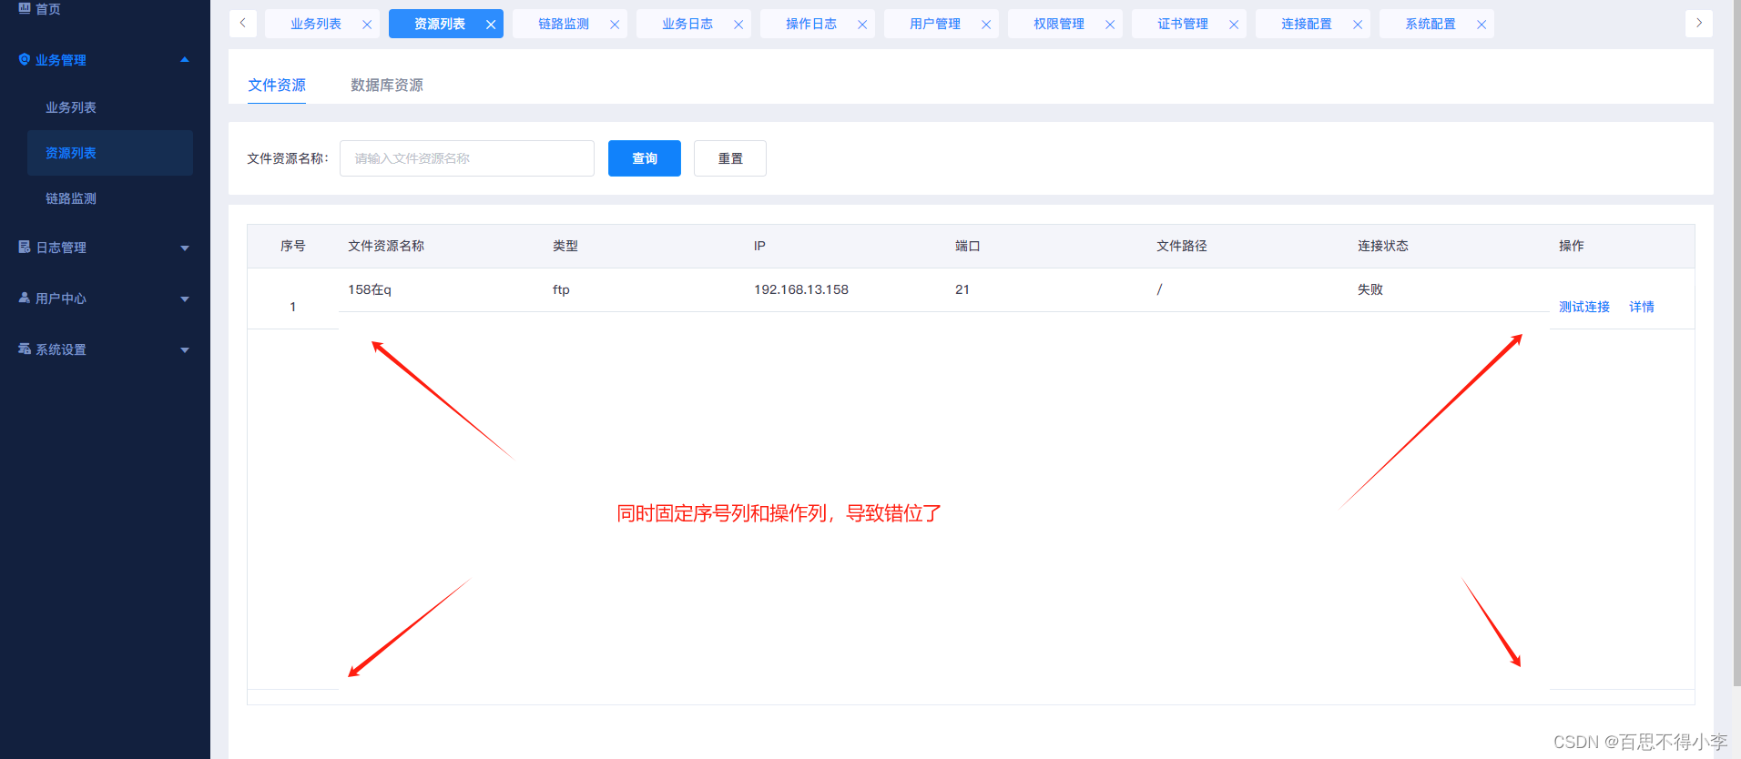
Task: Click the 类型 column header
Action: 565,246
